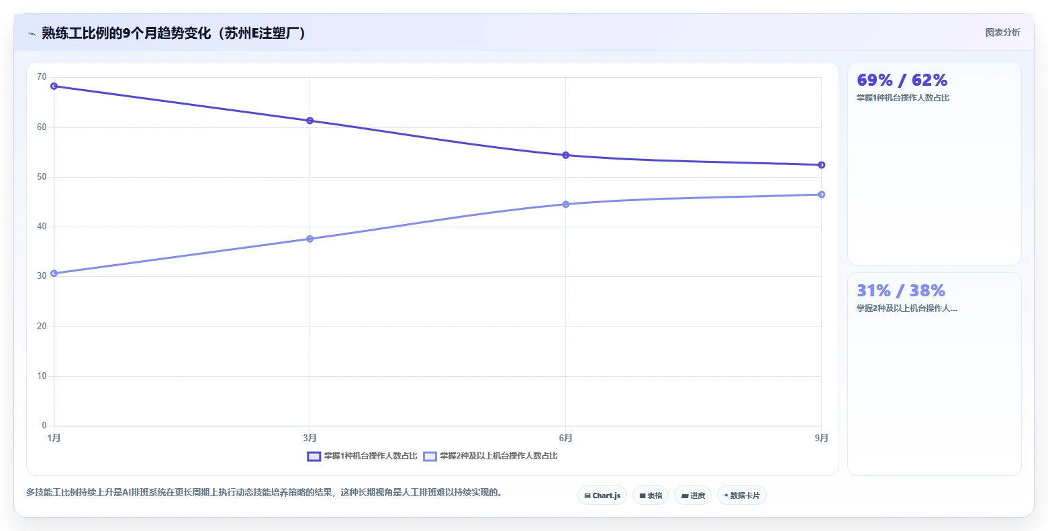Click the 3月 point on the light purple line
Viewport: 1048px width, 531px height.
click(x=309, y=239)
